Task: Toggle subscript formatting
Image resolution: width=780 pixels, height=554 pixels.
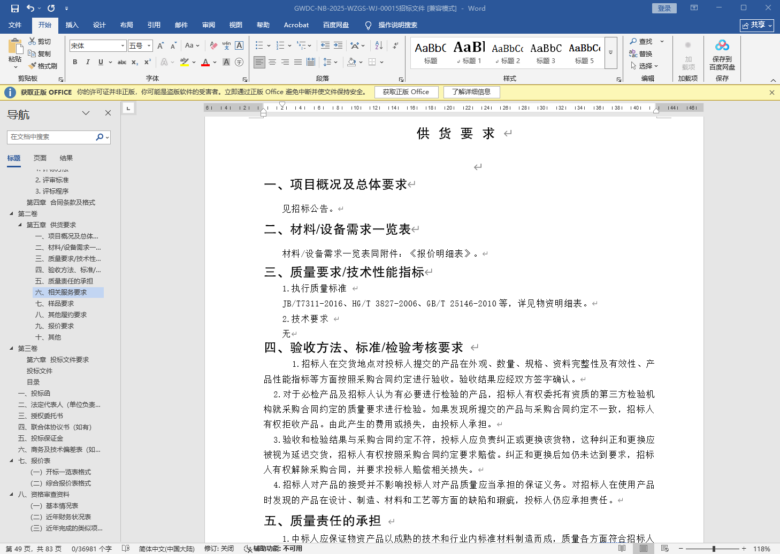Action: click(135, 62)
